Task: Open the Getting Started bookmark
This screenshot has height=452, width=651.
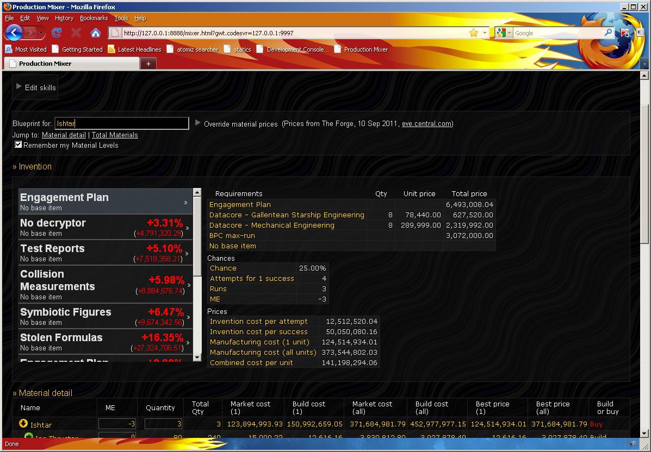Action: 77,49
